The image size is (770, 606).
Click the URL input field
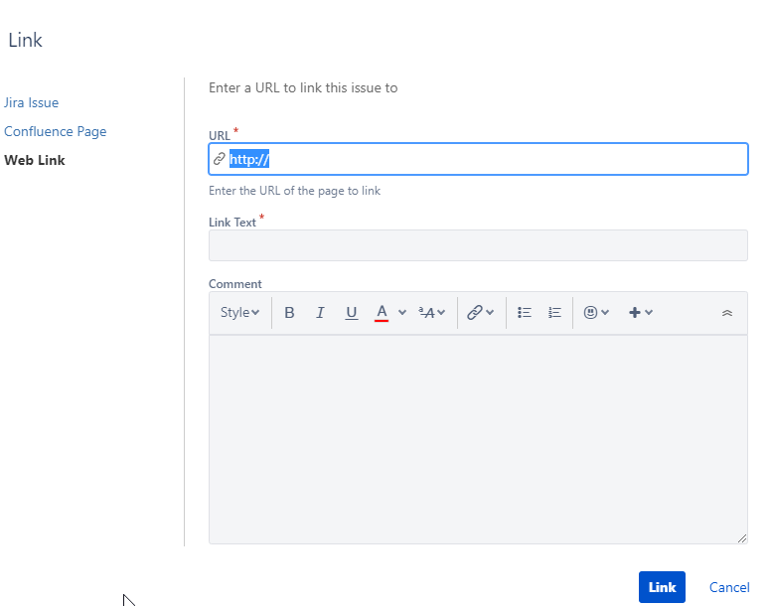(x=478, y=159)
